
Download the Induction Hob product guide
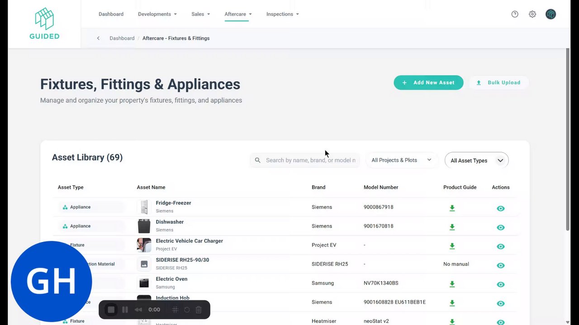click(452, 303)
